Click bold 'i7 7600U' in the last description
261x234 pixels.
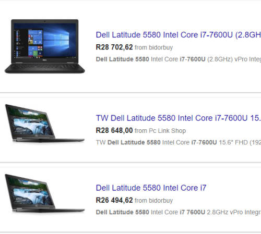point(193,212)
